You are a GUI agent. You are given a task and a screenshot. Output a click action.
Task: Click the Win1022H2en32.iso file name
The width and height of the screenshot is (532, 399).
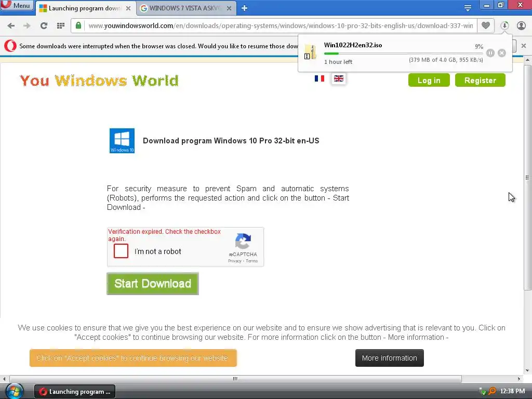353,45
